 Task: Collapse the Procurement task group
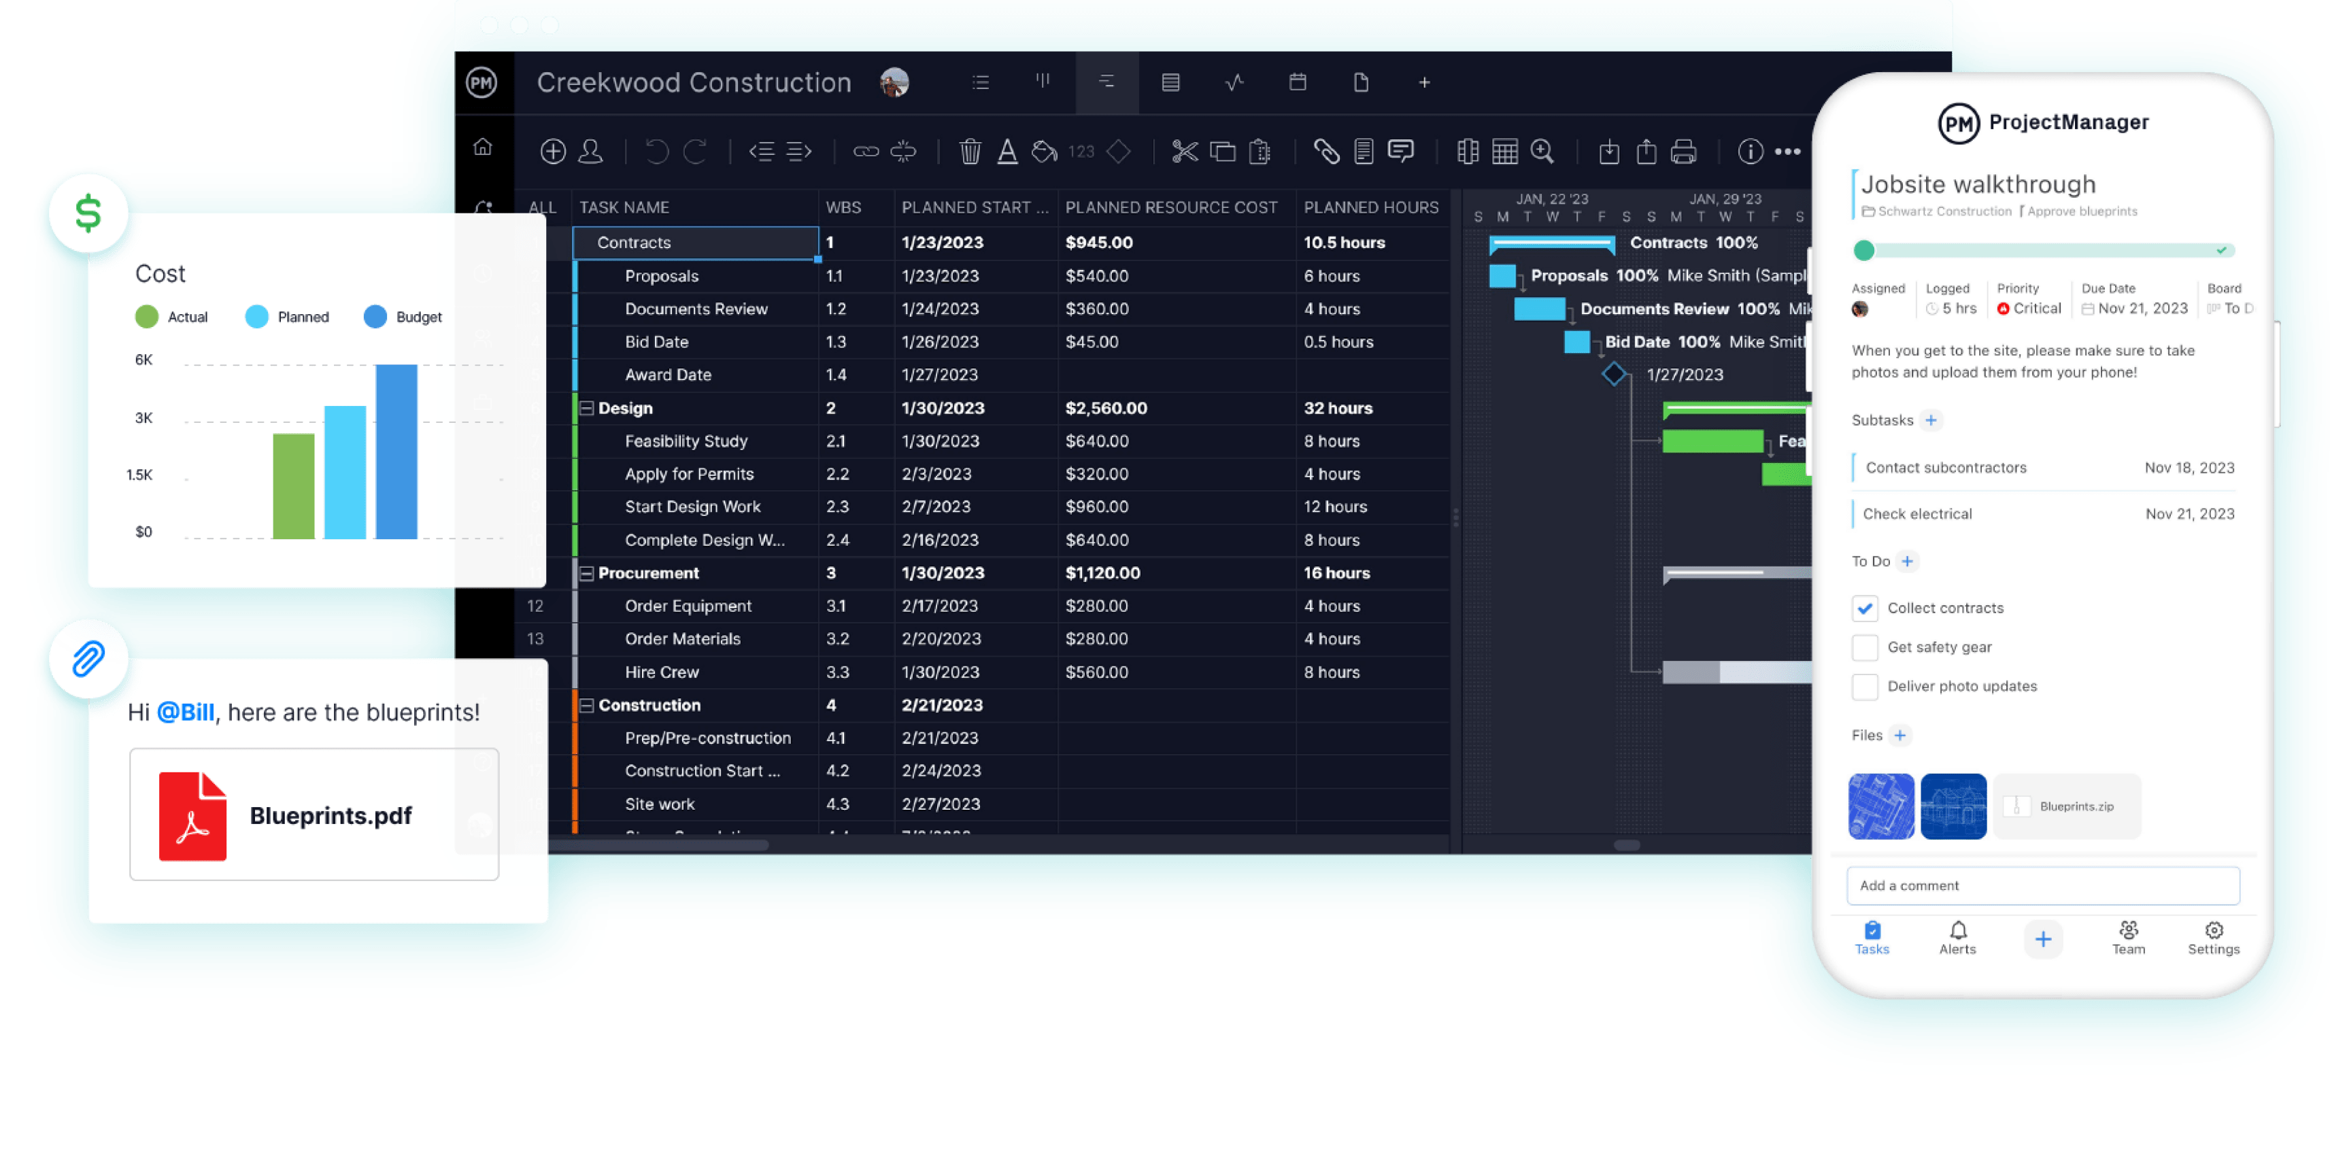[x=586, y=572]
